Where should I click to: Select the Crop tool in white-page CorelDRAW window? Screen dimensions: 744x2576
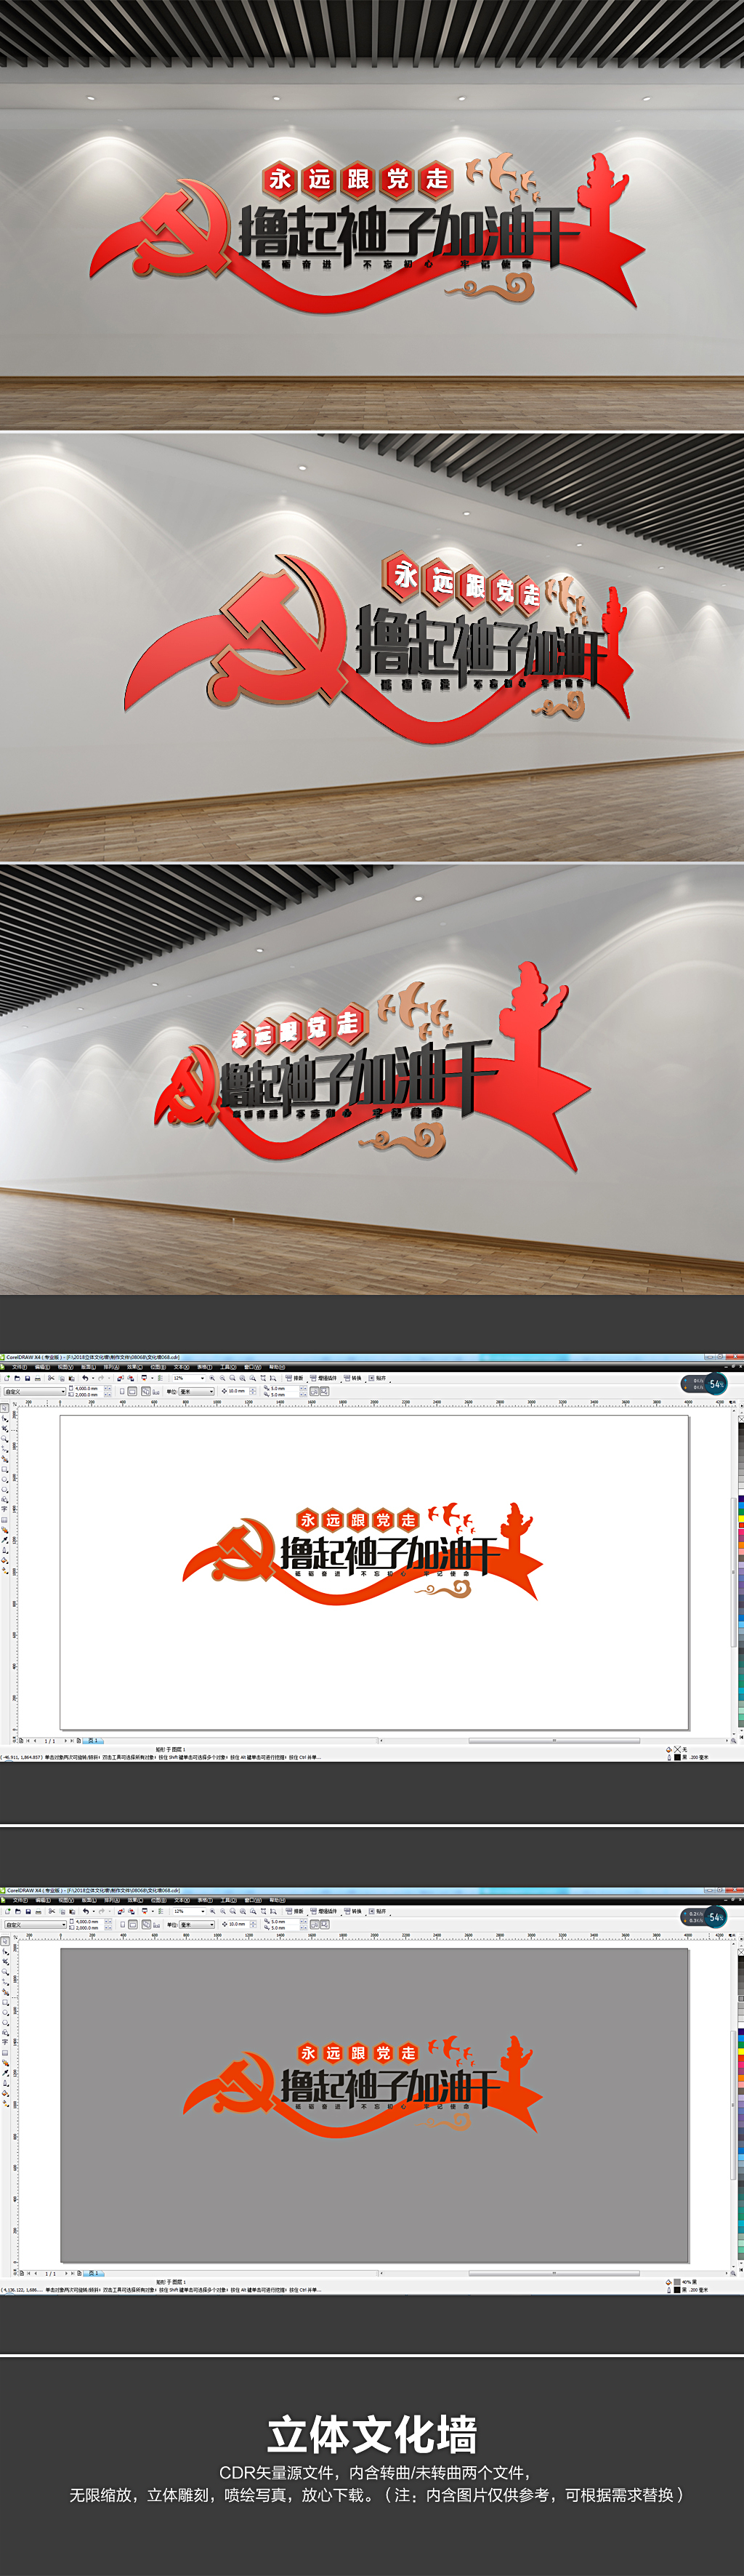coord(5,1429)
